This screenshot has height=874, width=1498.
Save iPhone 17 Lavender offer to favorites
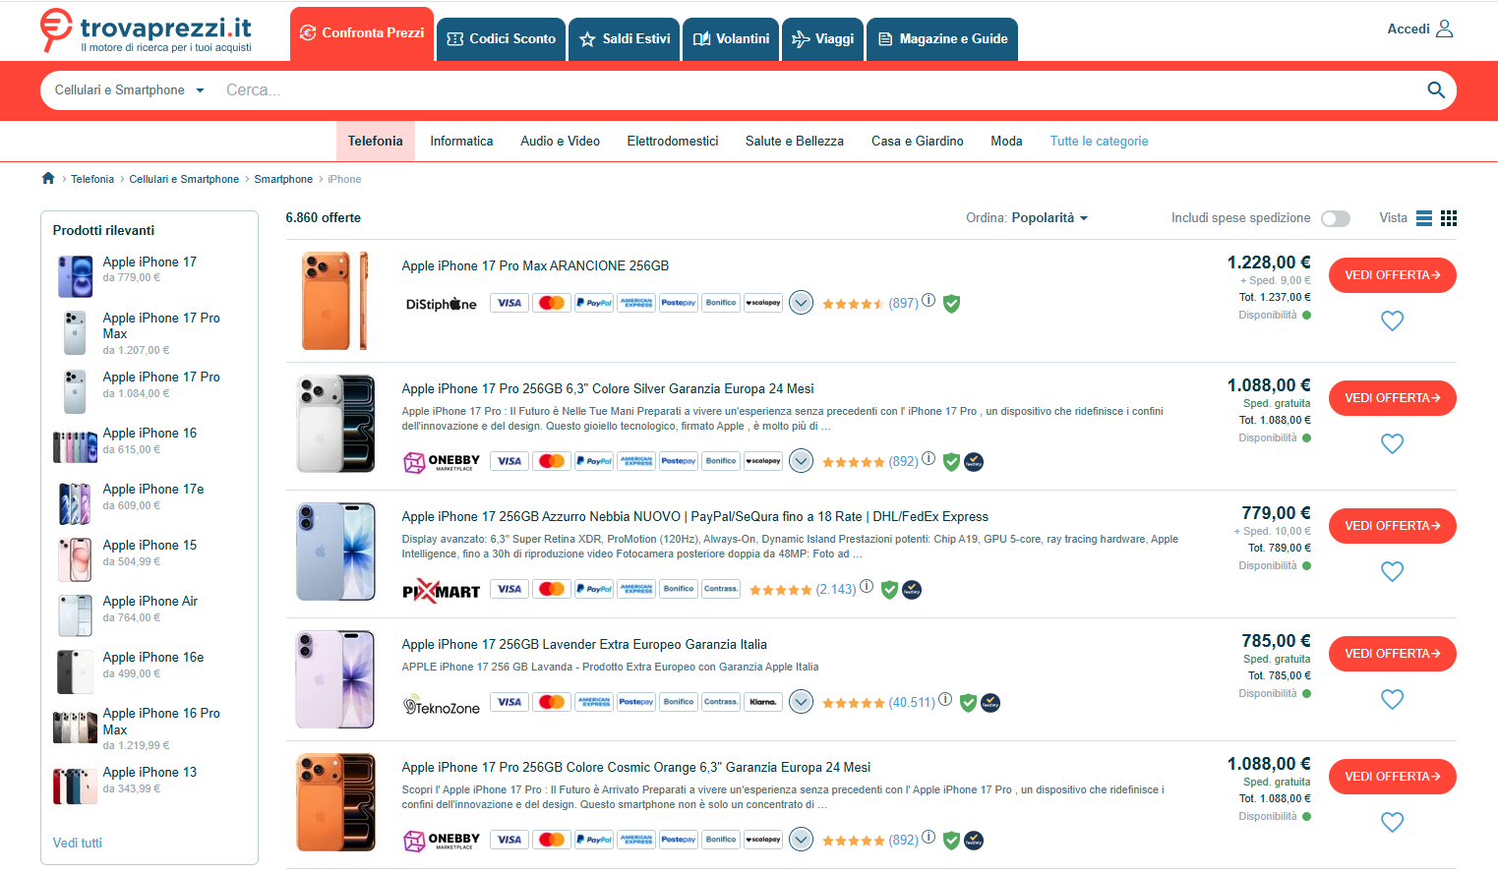[x=1392, y=699]
